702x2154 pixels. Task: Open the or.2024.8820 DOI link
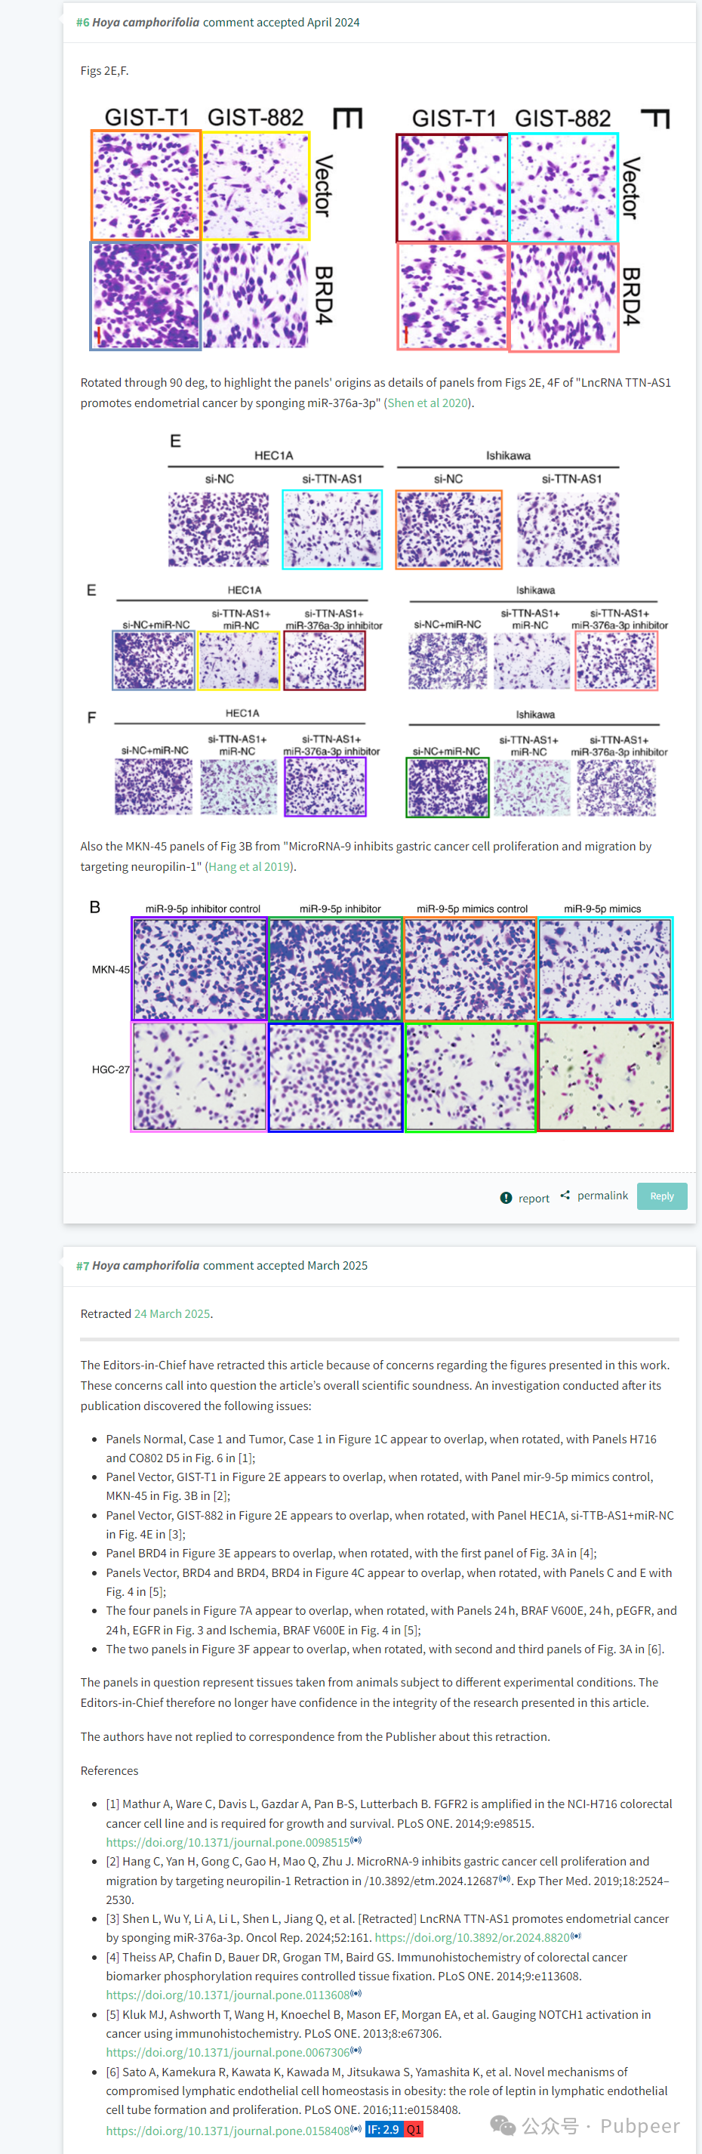pyautogui.click(x=473, y=1938)
